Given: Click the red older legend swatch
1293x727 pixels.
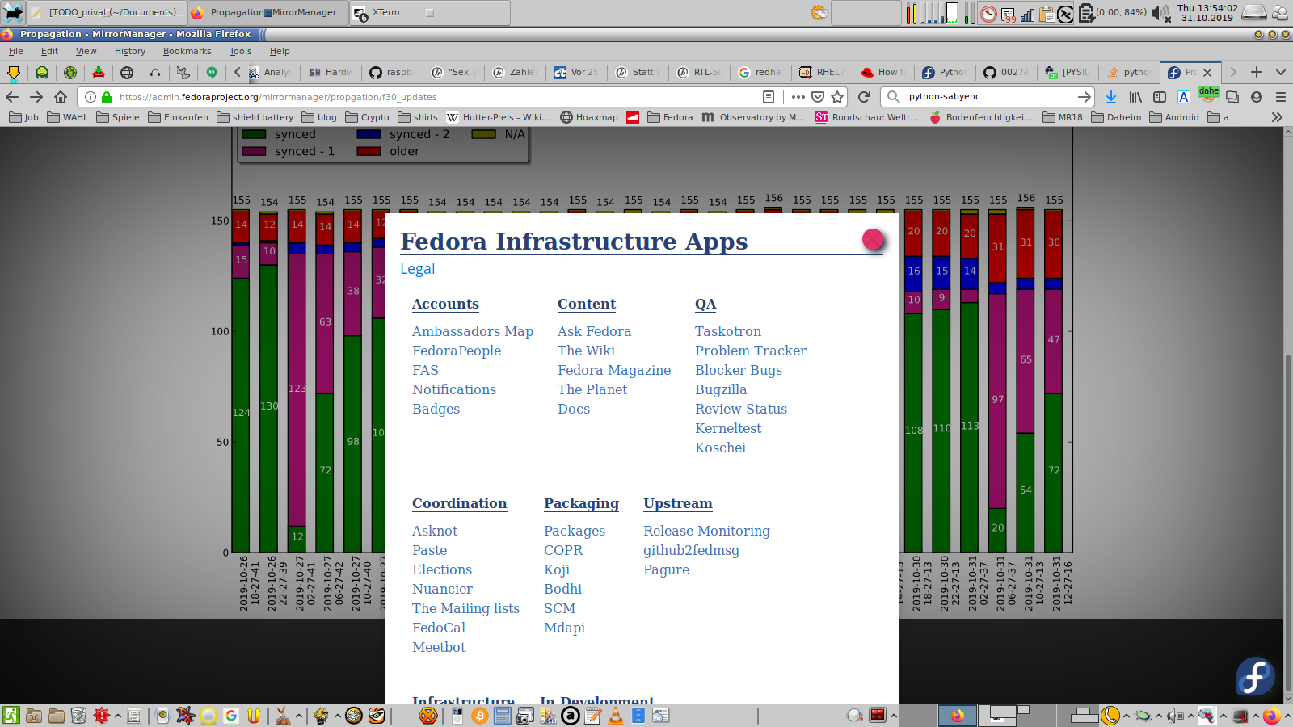Looking at the screenshot, I should pos(369,151).
